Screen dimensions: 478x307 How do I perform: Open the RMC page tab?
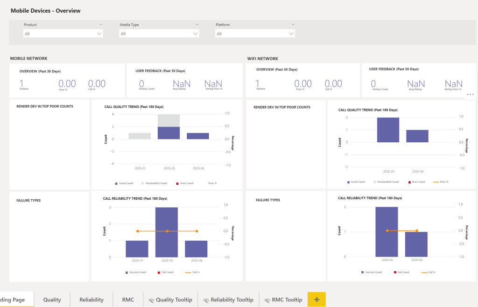(128, 300)
